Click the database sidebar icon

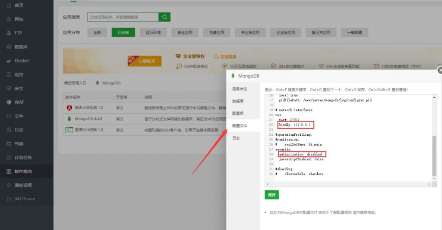[x=9, y=47]
